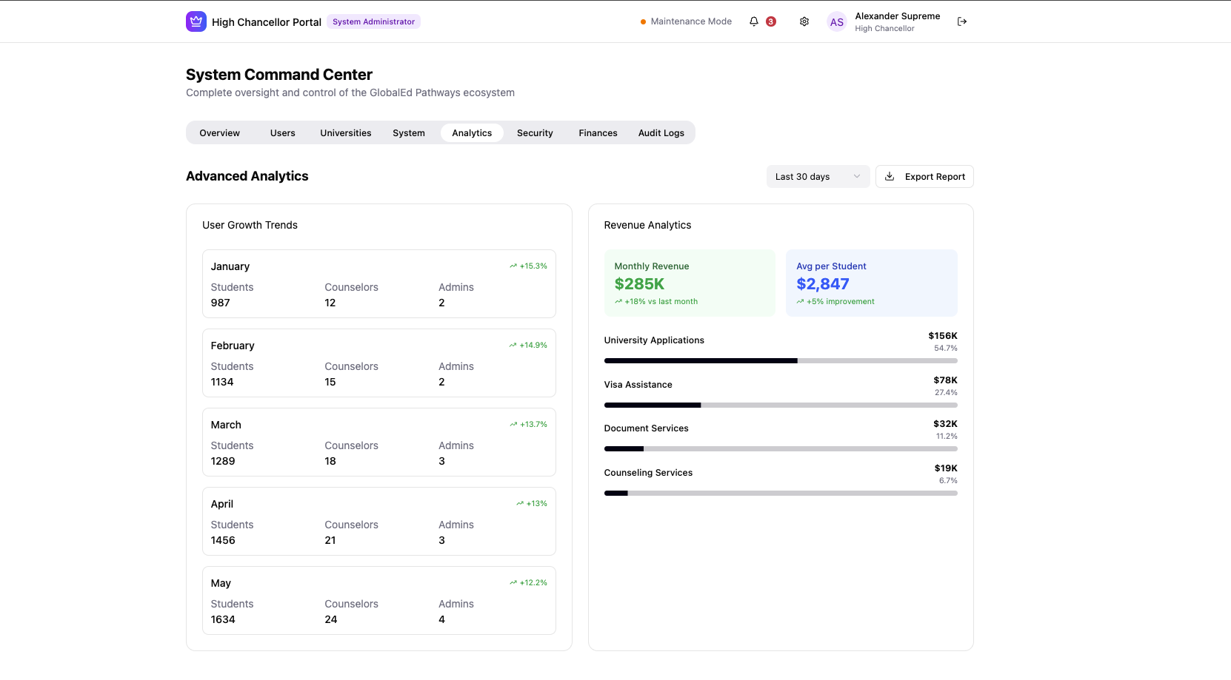The image size is (1231, 680).
Task: Open settings gear icon
Action: pyautogui.click(x=804, y=21)
